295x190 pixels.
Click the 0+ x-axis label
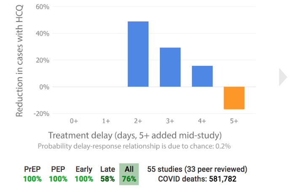coord(74,121)
